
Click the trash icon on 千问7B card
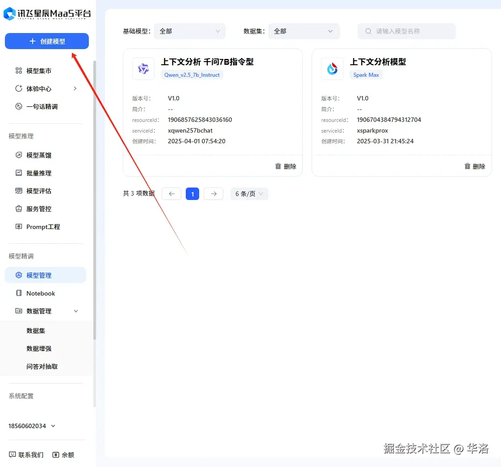[x=278, y=166]
